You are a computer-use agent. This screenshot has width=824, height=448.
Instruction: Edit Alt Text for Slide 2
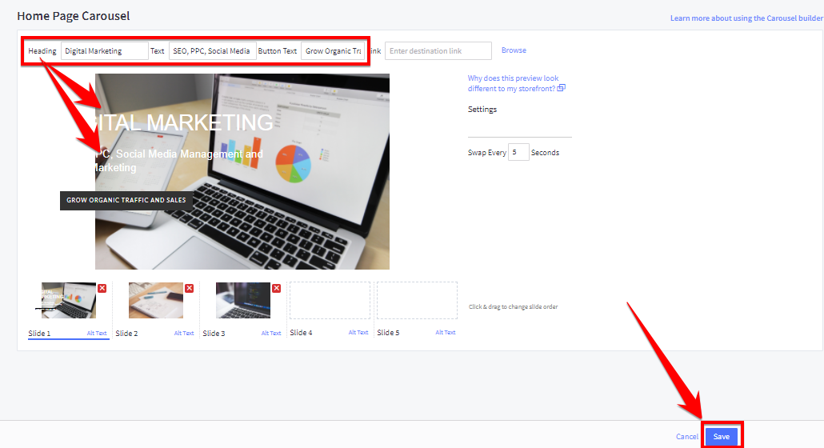tap(184, 333)
